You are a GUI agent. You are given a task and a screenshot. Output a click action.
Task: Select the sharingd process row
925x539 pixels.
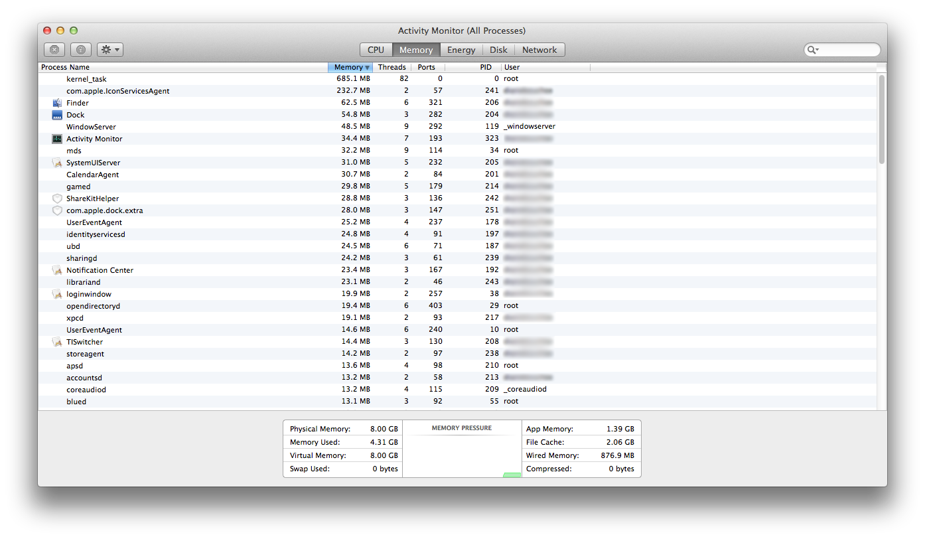[x=458, y=258]
